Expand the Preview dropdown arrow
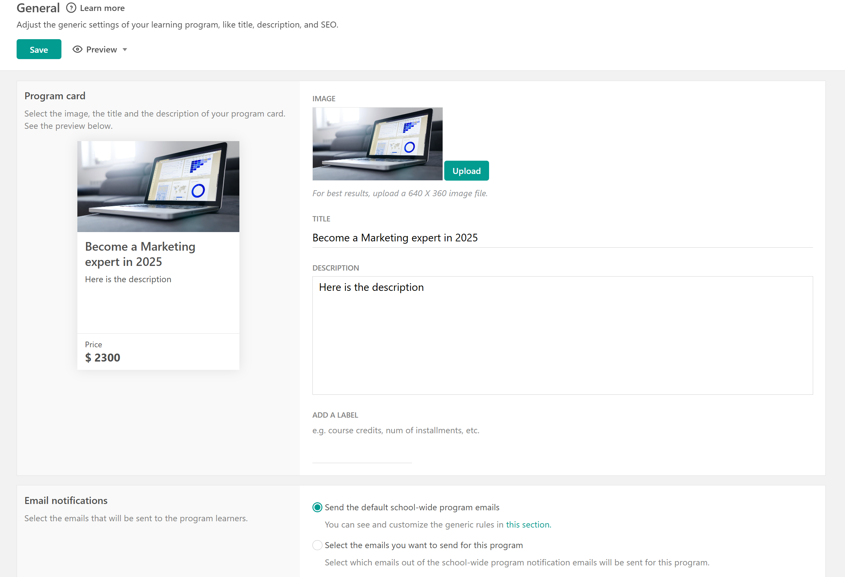The image size is (845, 577). coord(125,49)
